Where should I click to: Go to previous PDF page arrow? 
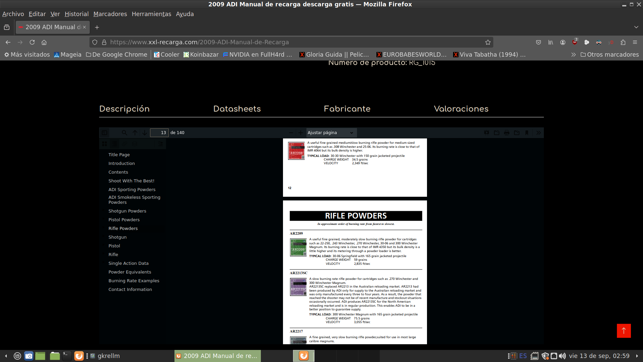point(135,133)
